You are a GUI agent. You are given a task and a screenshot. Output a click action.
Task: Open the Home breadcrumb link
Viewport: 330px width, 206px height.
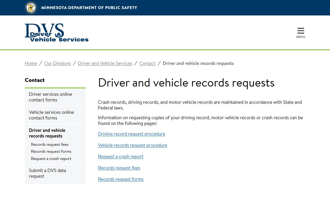[31, 63]
